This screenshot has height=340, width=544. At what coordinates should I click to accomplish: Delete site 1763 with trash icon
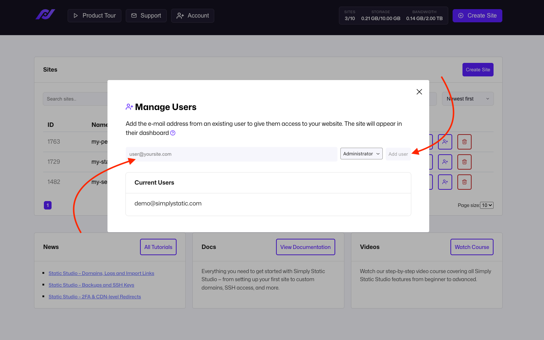coord(464,142)
